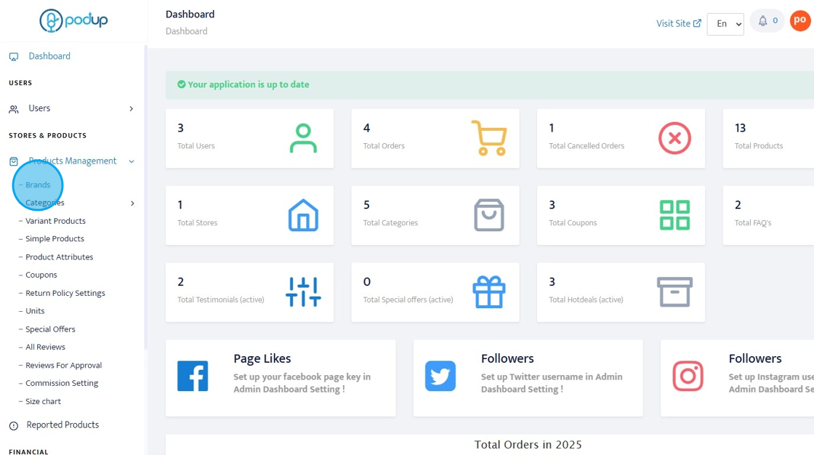Open the user avatar profile menu
The height and width of the screenshot is (455, 814).
pyautogui.click(x=799, y=20)
